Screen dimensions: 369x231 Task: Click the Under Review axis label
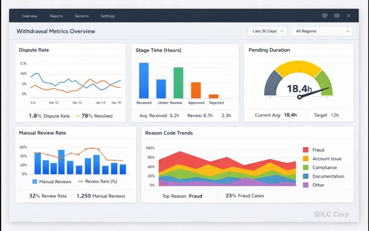click(x=170, y=103)
